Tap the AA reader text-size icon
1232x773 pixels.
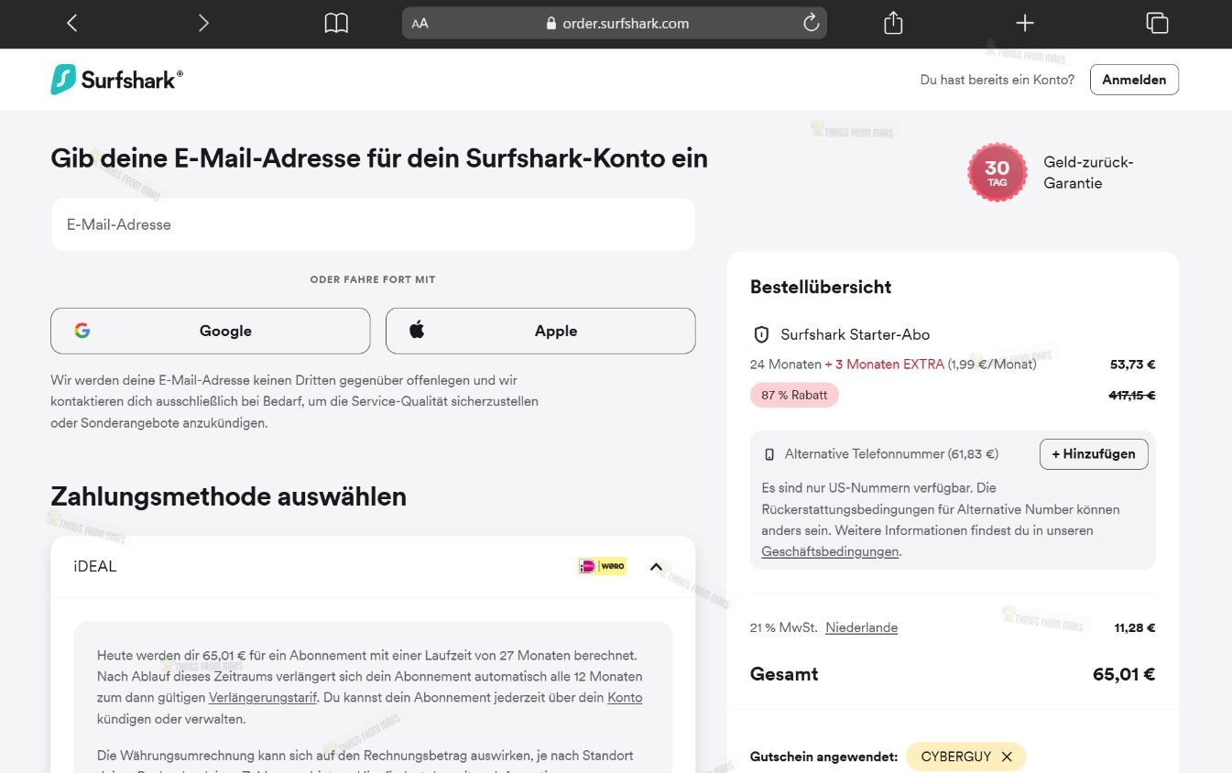[x=420, y=24]
